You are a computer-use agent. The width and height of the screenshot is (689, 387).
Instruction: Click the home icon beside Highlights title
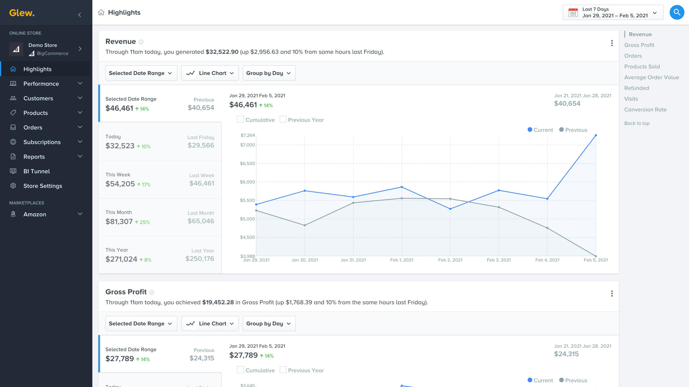pos(101,12)
